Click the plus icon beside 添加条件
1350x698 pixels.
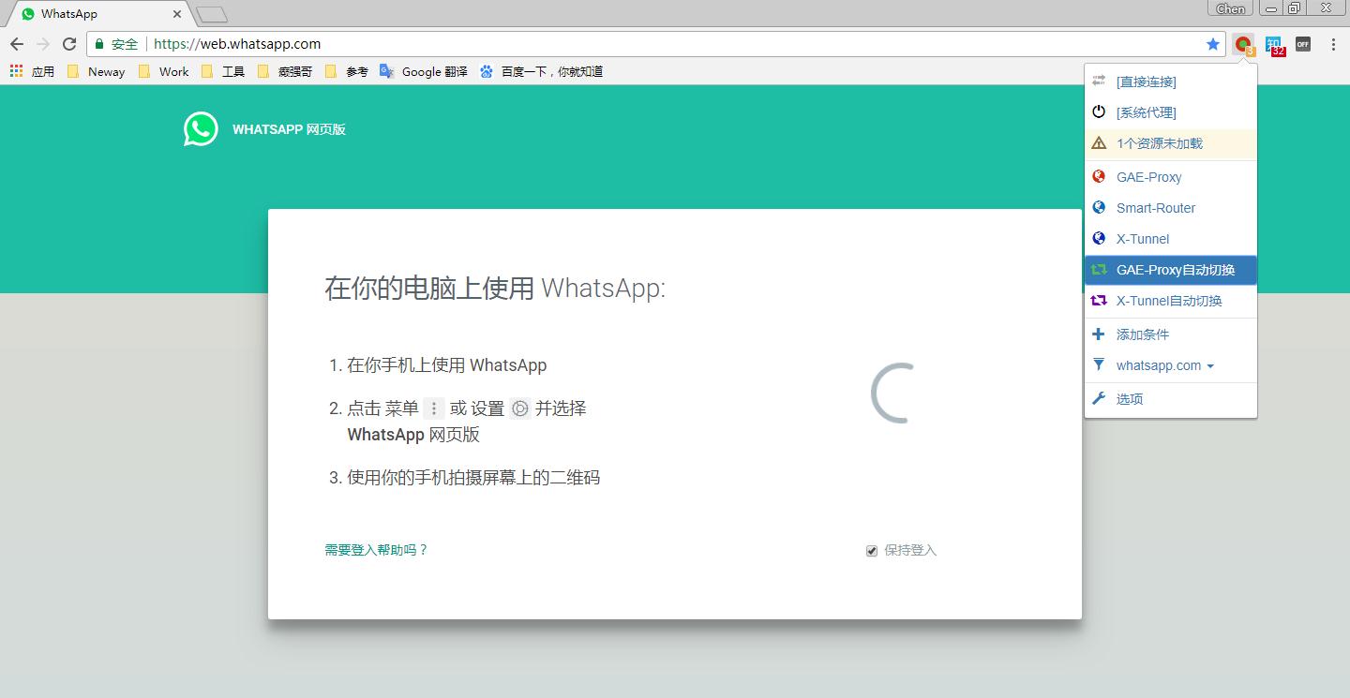coord(1099,334)
